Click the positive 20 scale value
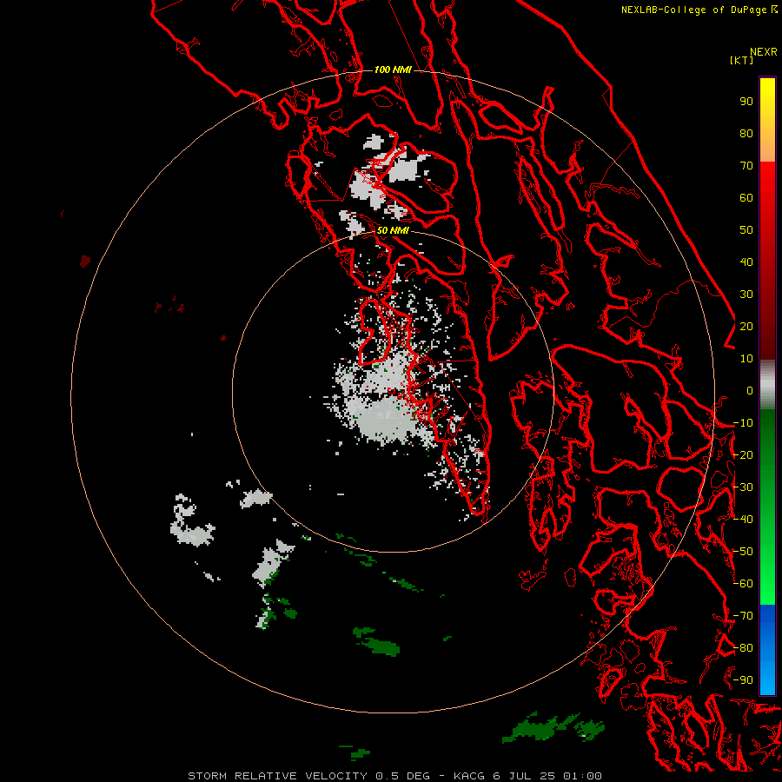Viewport: 782px width, 782px height. pos(746,327)
